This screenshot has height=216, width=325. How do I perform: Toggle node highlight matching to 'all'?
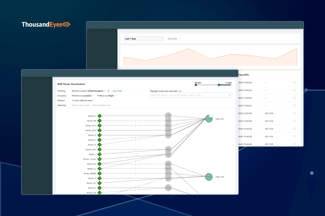[175, 91]
